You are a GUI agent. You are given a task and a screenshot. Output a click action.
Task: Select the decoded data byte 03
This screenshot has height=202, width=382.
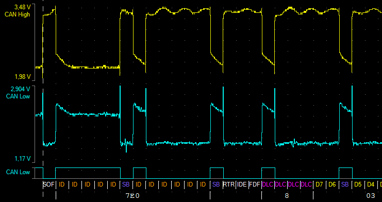(371, 196)
